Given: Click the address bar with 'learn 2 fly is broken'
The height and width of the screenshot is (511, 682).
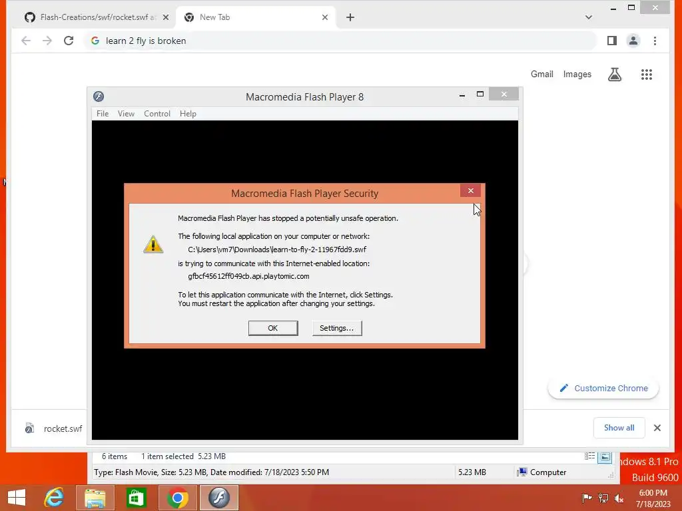Looking at the screenshot, I should [x=342, y=41].
